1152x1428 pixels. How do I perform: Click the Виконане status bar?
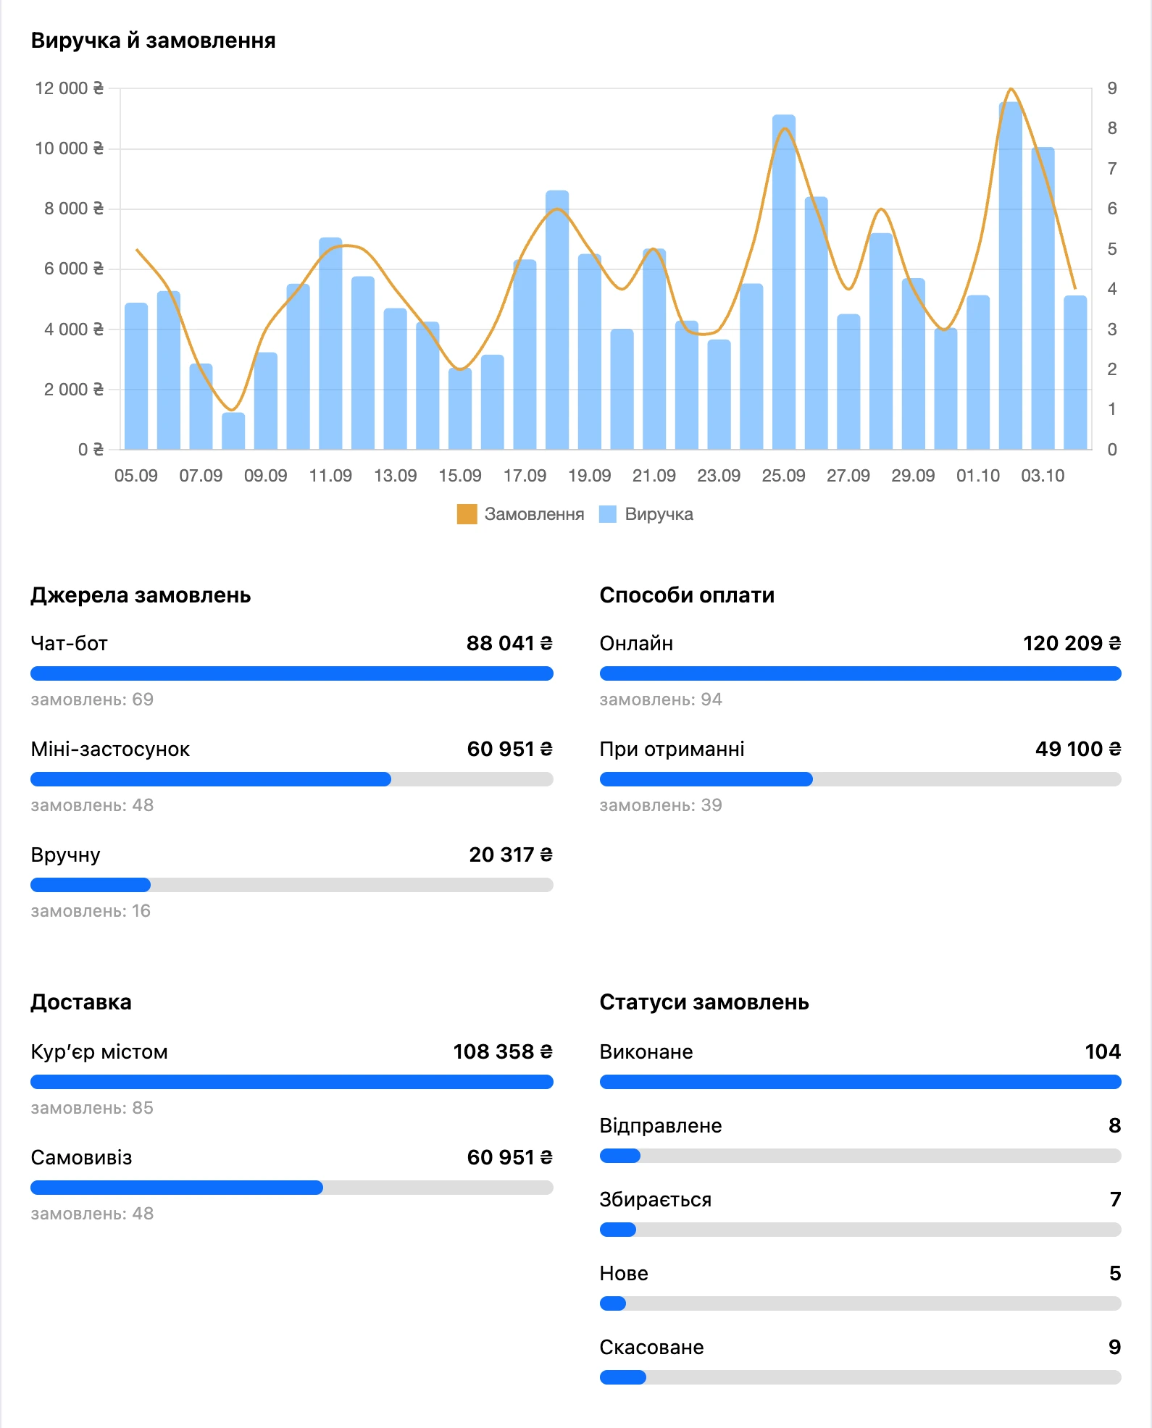click(x=861, y=1082)
